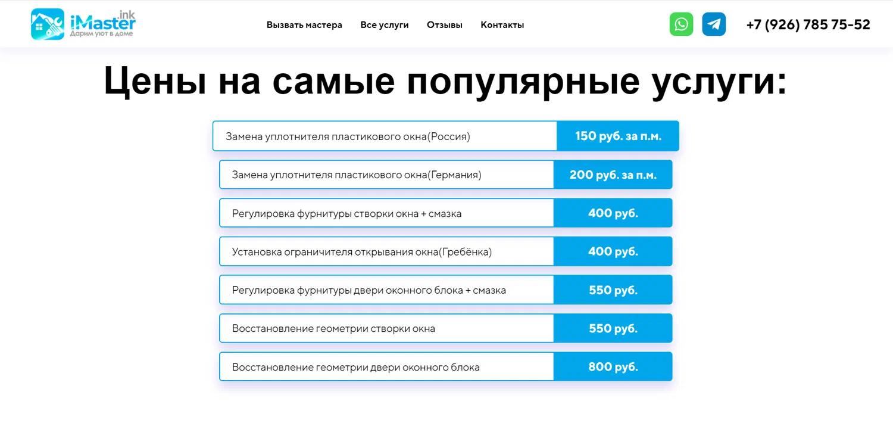This screenshot has height=426, width=893.
Task: Navigate to 'Отзывы' section
Action: (444, 24)
